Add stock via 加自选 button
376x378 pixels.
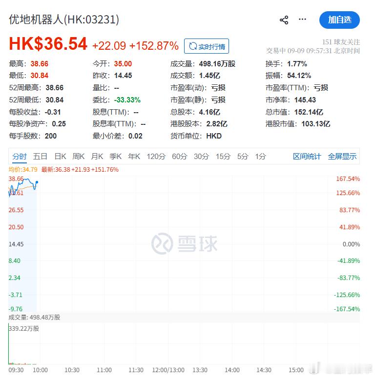(339, 20)
